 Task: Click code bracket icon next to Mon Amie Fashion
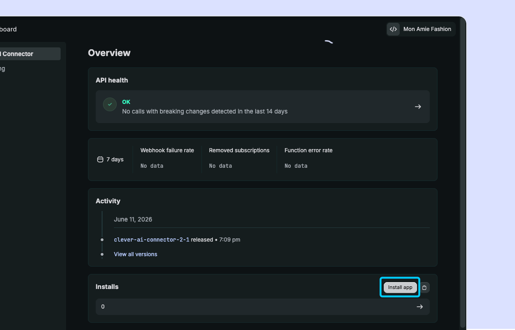[x=393, y=29]
